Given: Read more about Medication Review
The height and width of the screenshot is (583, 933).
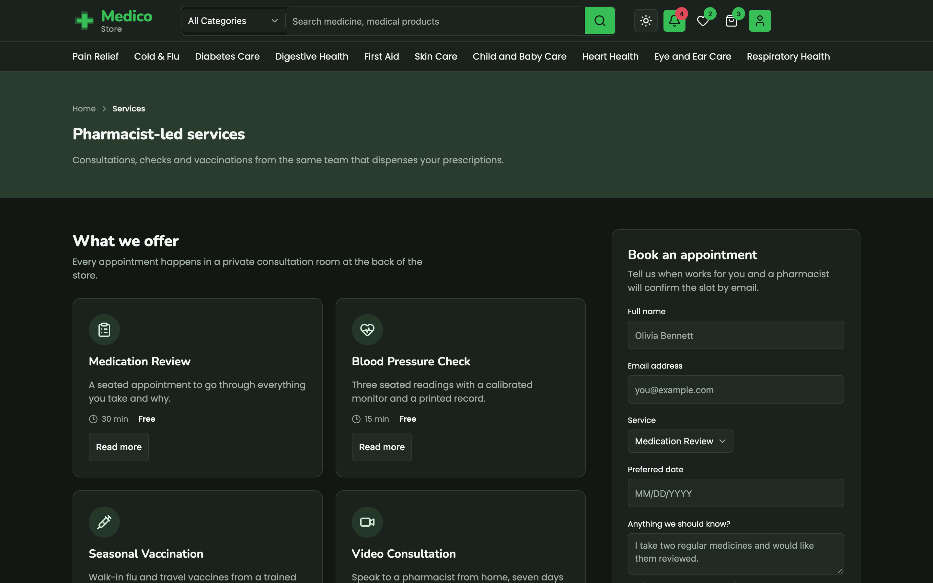Looking at the screenshot, I should (x=119, y=447).
